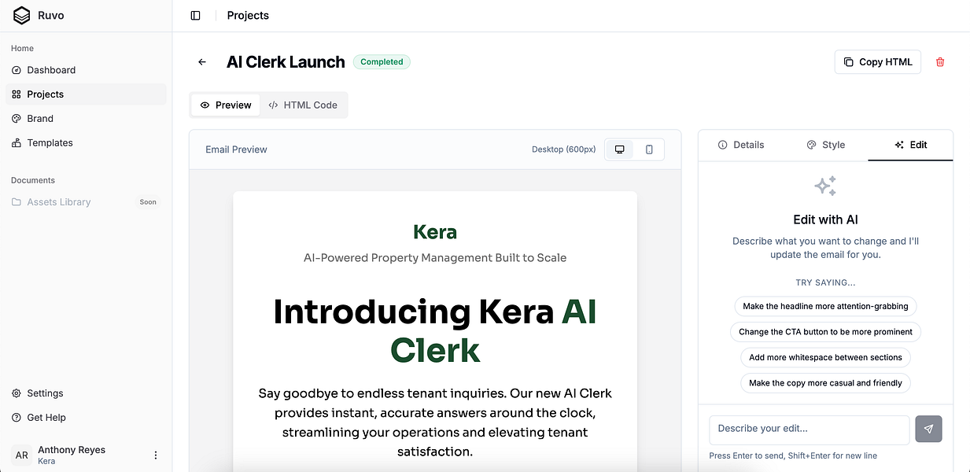
Task: Click the 'Introducing Kera AI Clerk' headline
Action: (x=435, y=331)
